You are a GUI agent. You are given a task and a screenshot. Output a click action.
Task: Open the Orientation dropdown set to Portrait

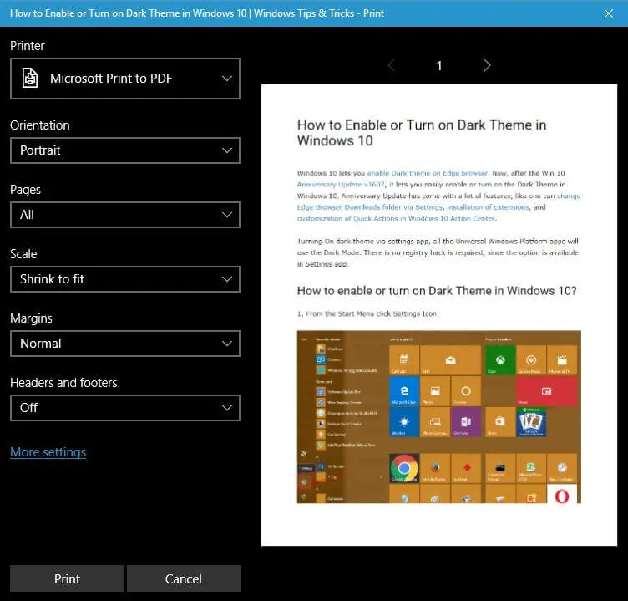[x=125, y=150]
